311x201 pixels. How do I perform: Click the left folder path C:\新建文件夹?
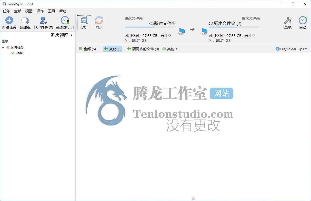[x=163, y=23]
